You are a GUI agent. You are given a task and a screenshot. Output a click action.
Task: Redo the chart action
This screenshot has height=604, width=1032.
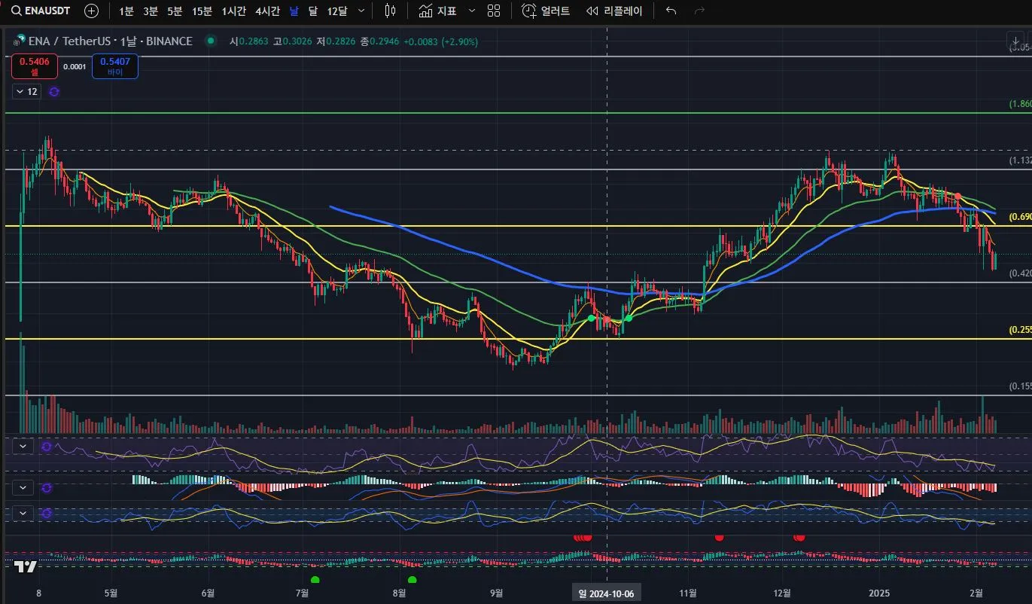[699, 11]
